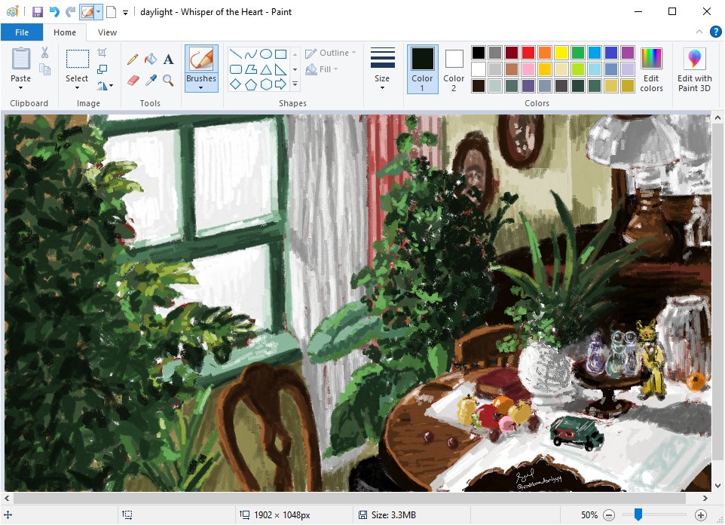Select the Fill with color bucket tool

pyautogui.click(x=150, y=60)
